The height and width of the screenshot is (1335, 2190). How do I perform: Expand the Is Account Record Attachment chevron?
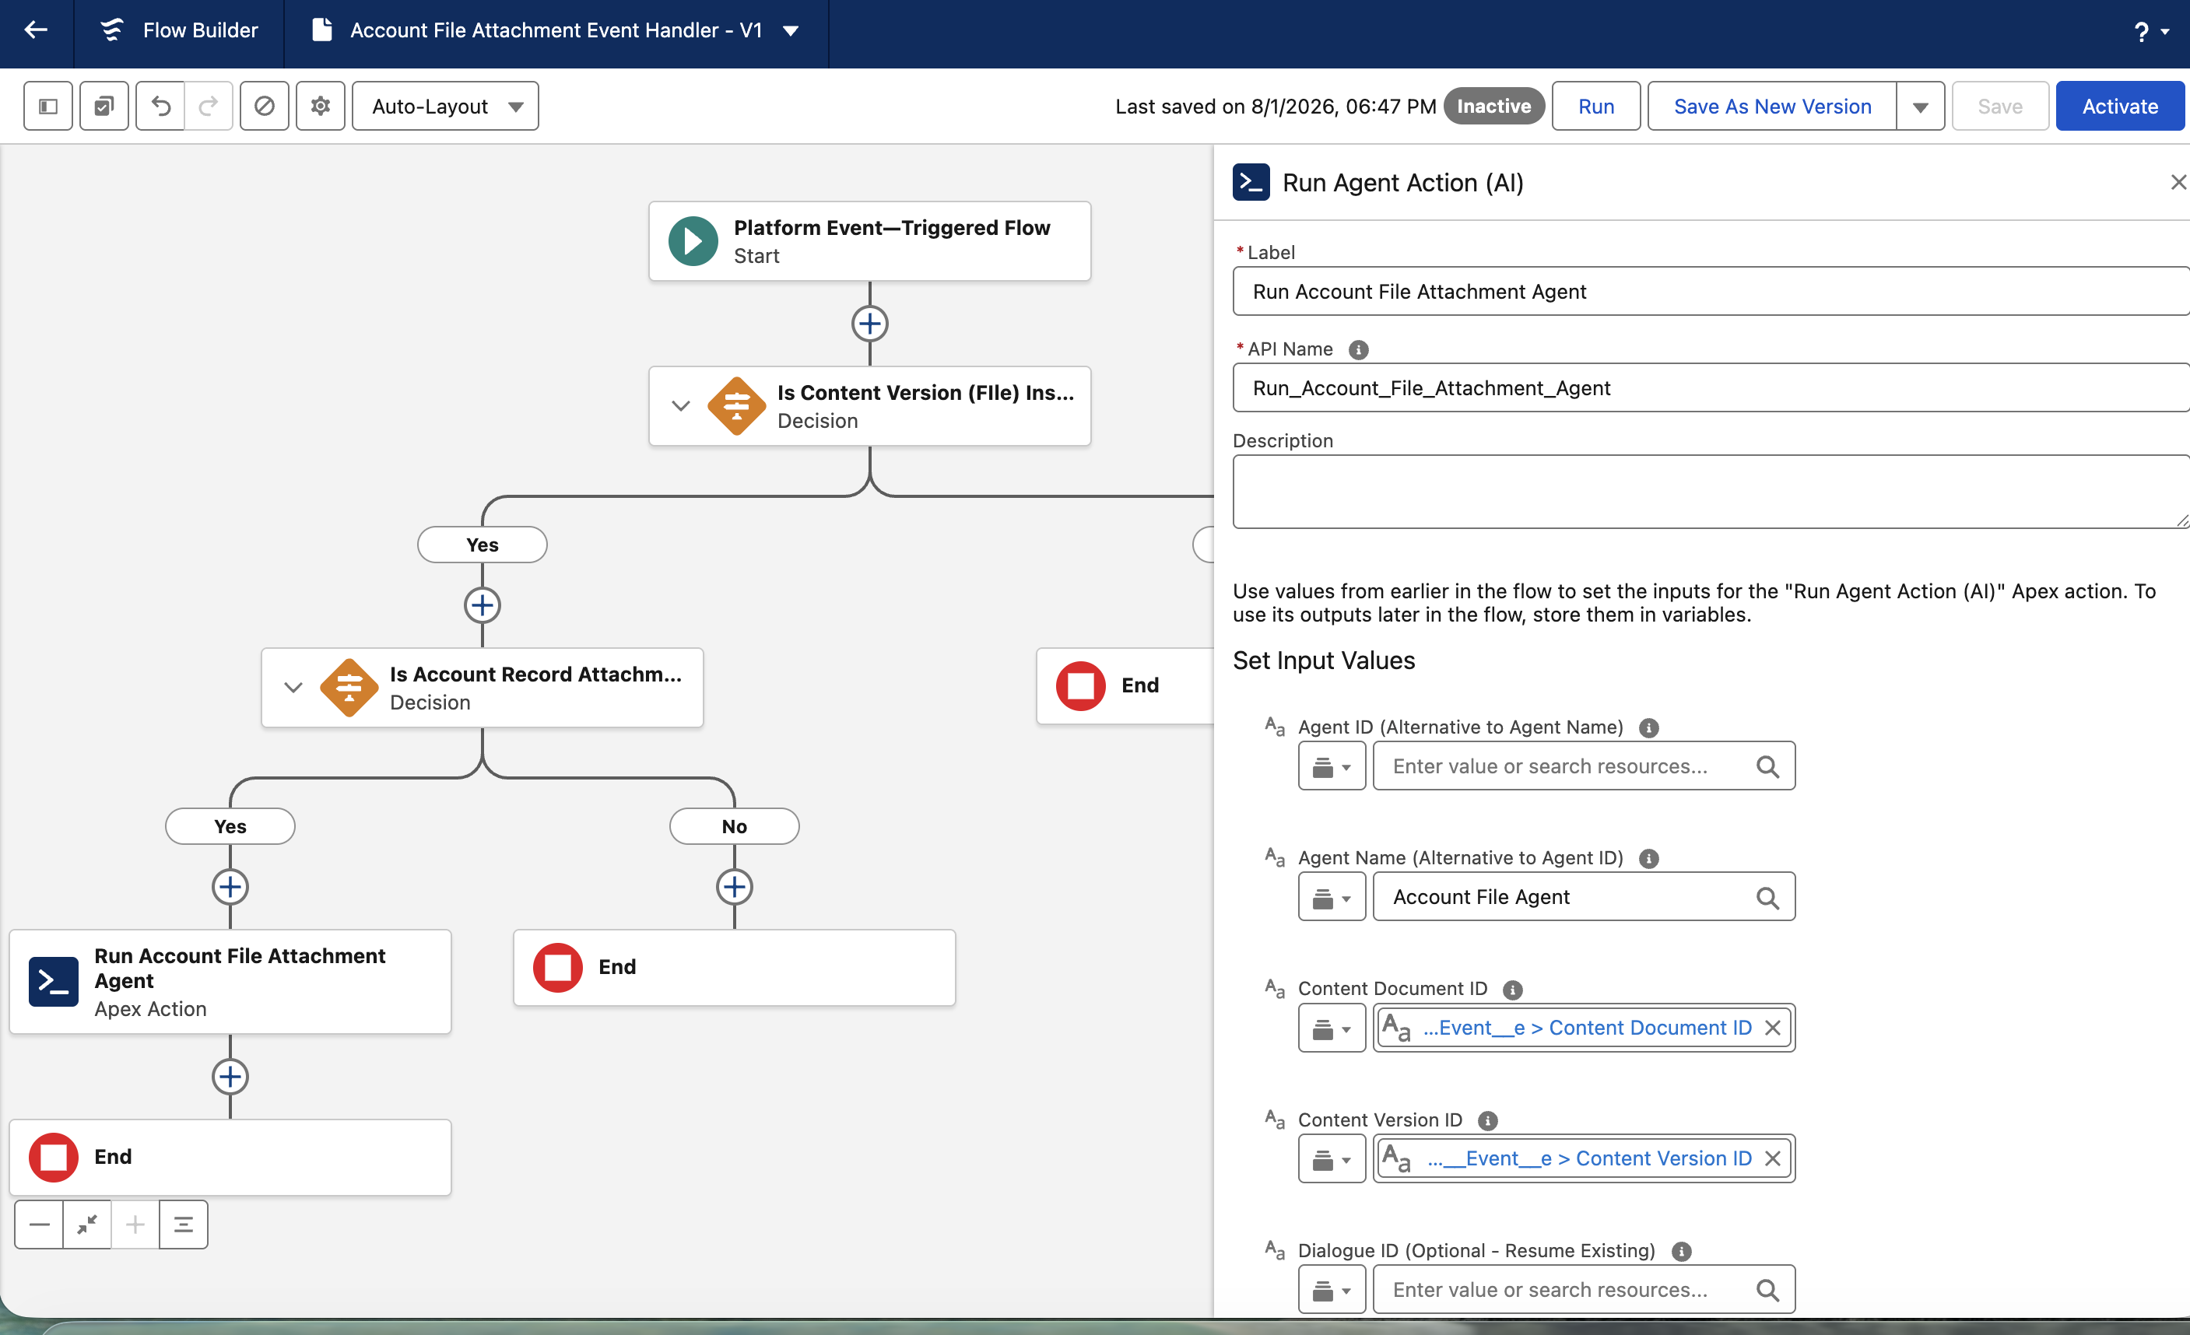coord(293,688)
